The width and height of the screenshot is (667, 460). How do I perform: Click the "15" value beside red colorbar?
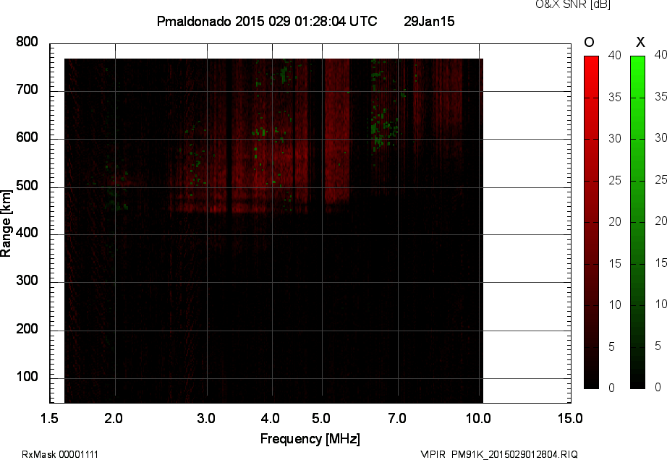click(x=615, y=263)
